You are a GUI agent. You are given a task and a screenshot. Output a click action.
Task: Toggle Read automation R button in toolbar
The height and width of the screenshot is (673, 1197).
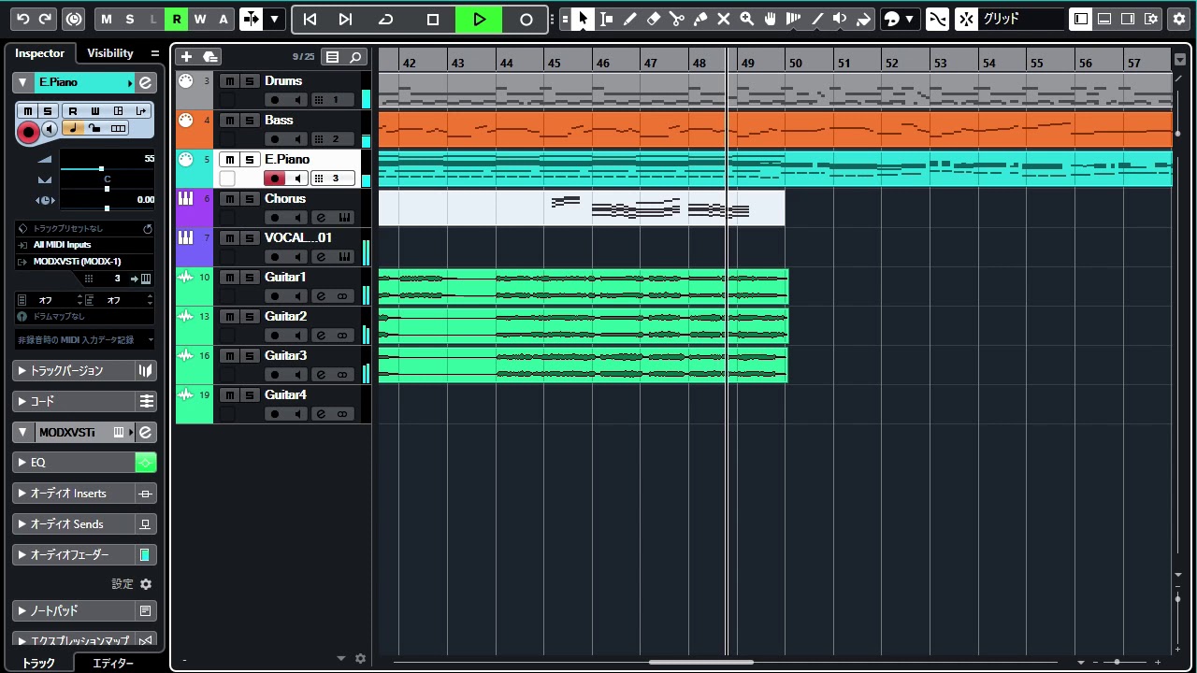pyautogui.click(x=177, y=19)
